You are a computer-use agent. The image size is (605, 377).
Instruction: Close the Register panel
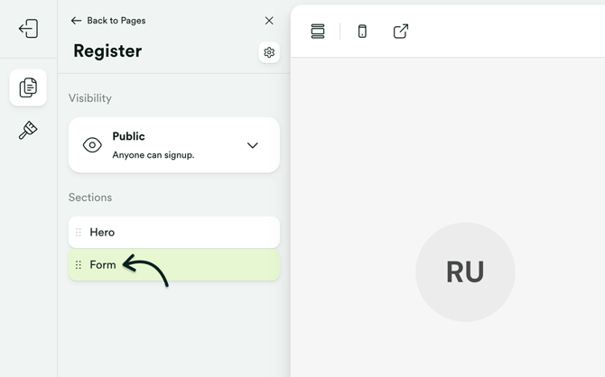[269, 21]
